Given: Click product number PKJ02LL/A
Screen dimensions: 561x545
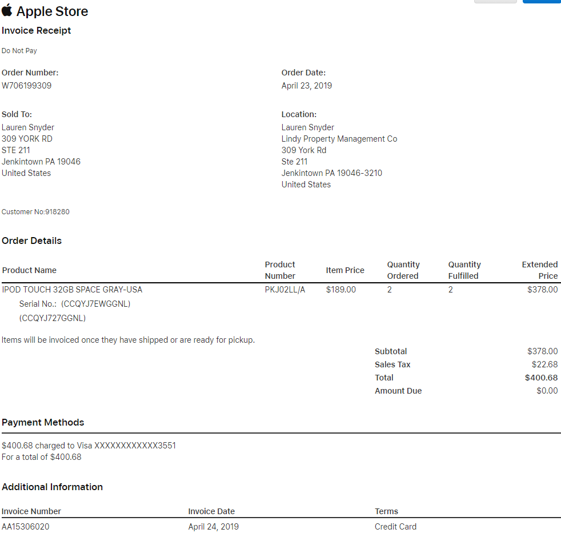Looking at the screenshot, I should pyautogui.click(x=285, y=290).
